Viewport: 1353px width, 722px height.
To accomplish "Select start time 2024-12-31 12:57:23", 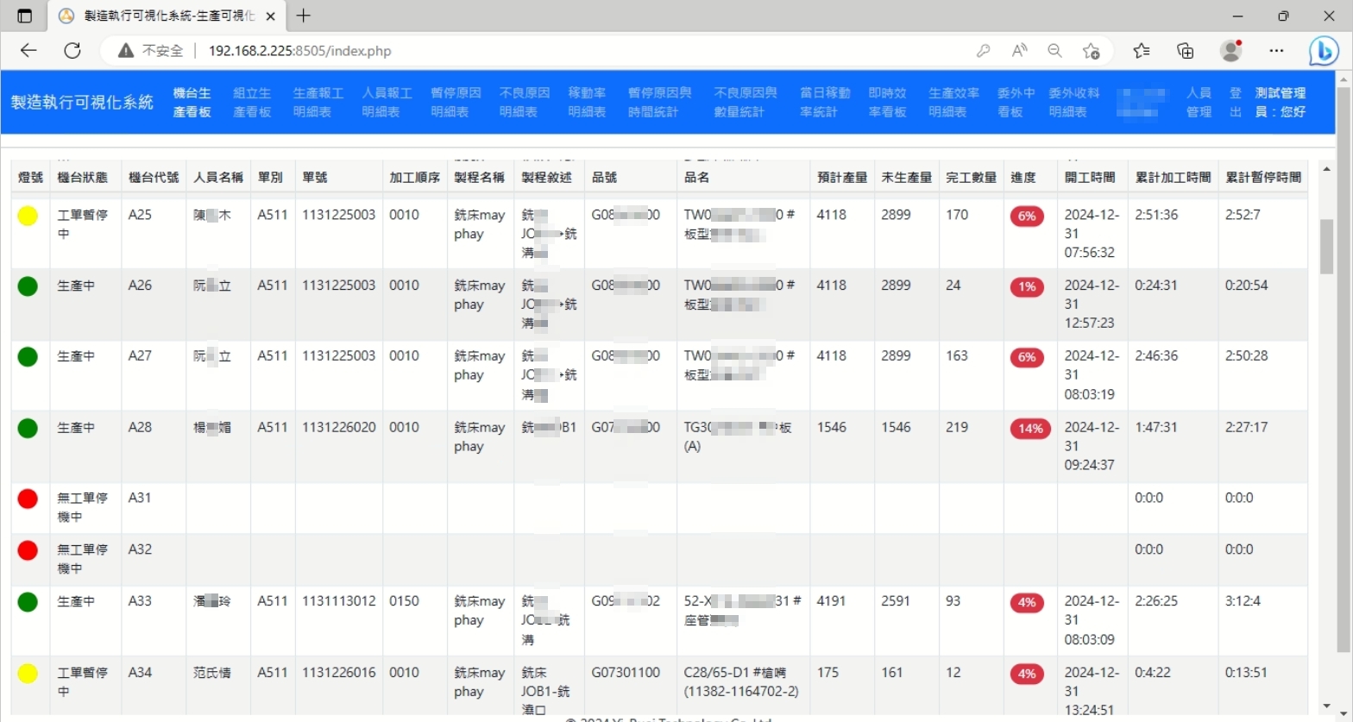I will 1092,304.
